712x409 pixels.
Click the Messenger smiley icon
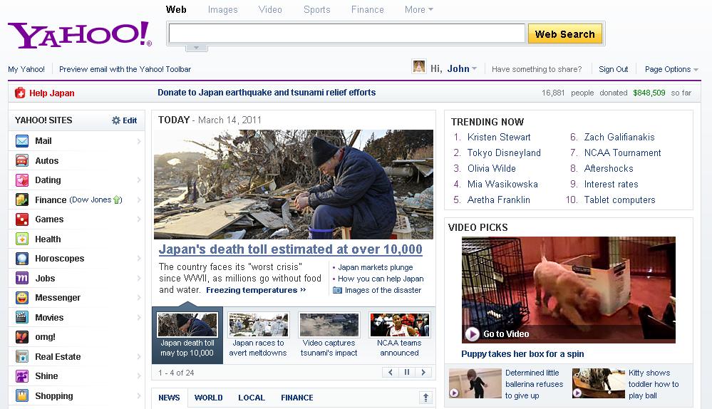[22, 298]
